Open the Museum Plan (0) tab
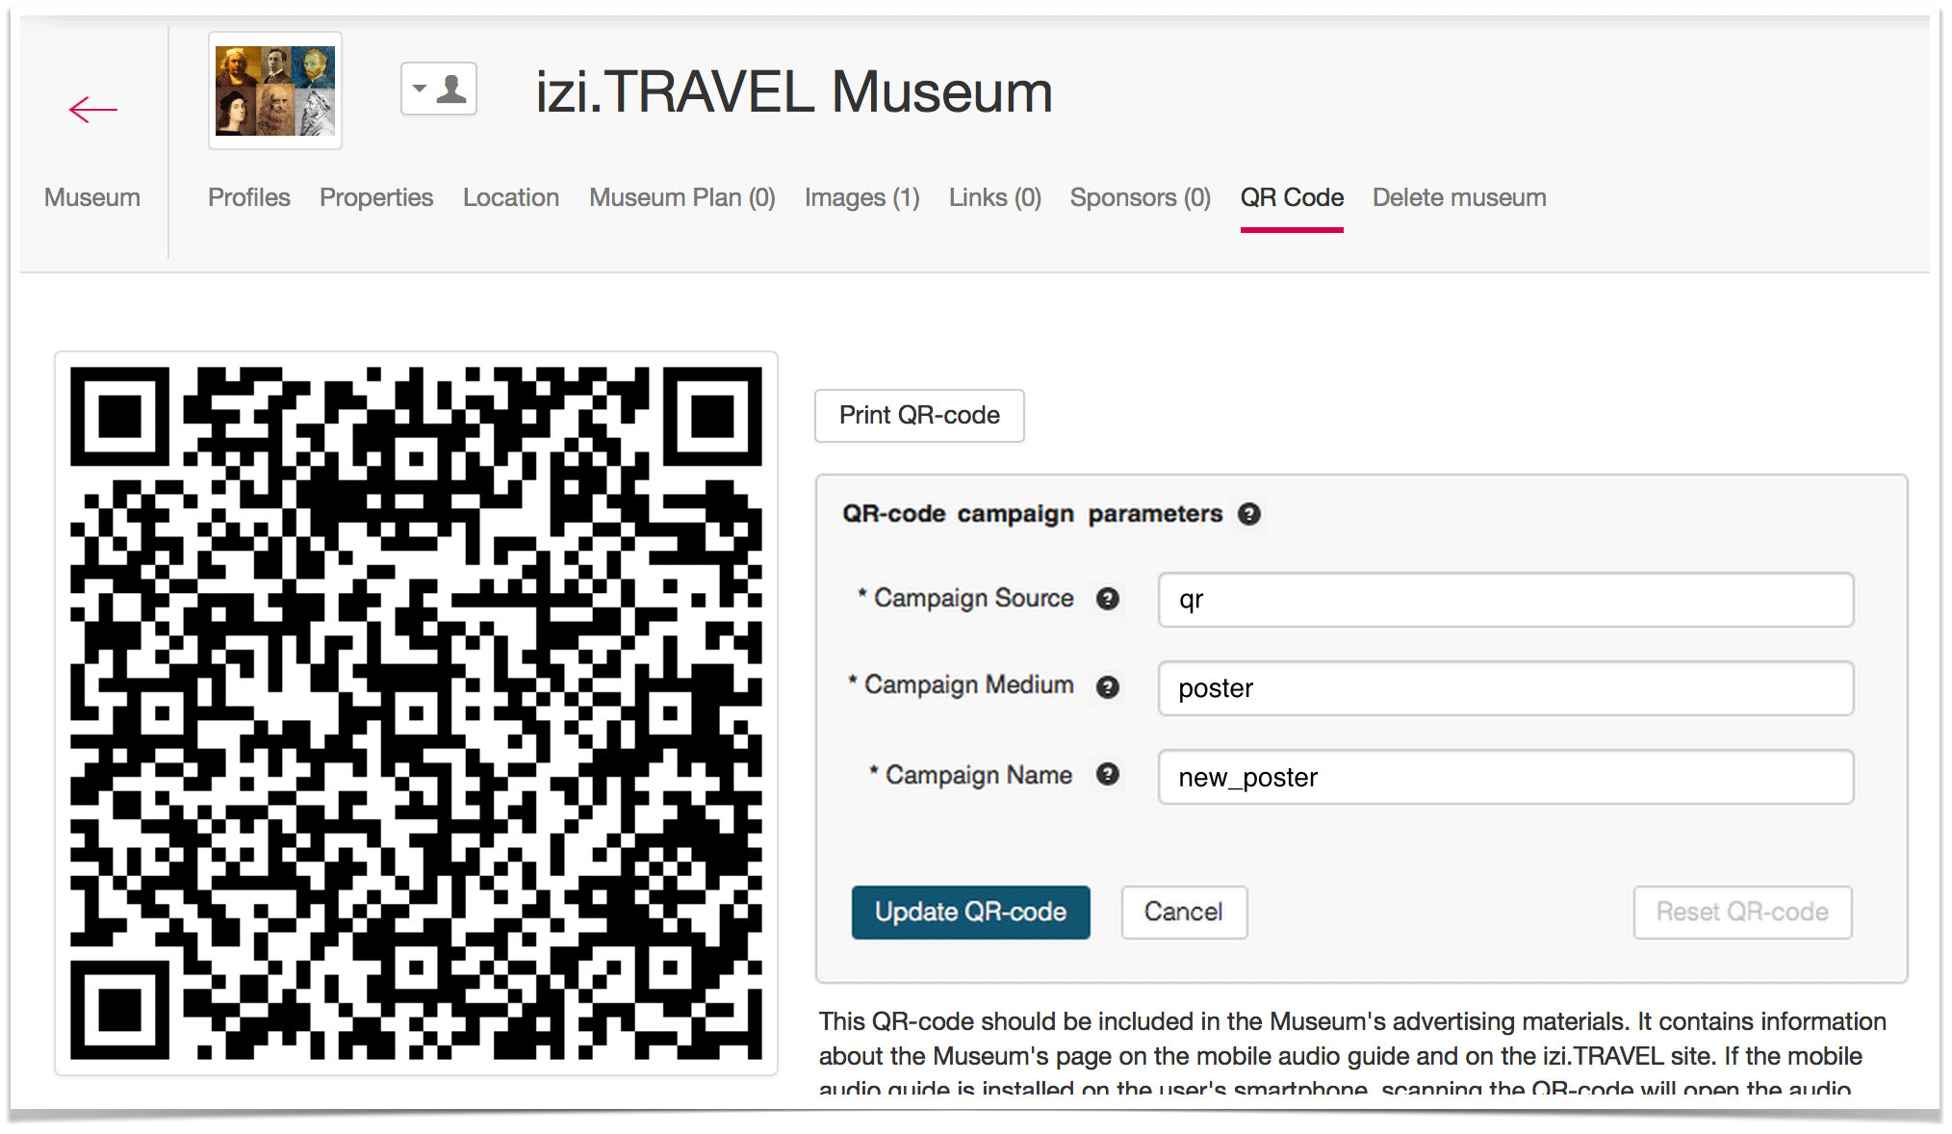1952x1134 pixels. [x=682, y=197]
